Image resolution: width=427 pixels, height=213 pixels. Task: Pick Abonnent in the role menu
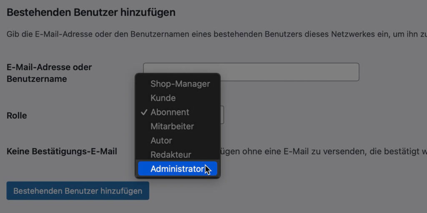pyautogui.click(x=170, y=112)
